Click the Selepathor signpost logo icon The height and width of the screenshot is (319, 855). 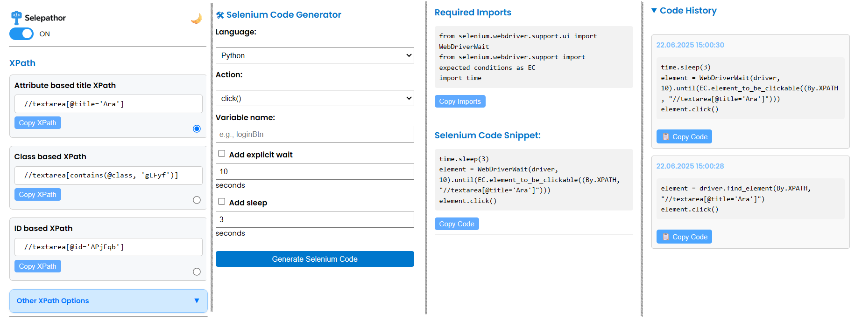coord(16,18)
